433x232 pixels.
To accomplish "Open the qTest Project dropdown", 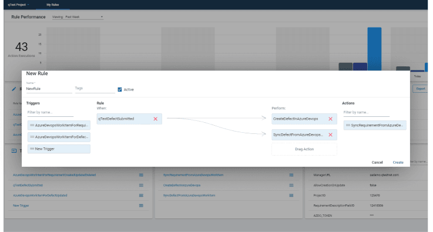I will pos(18,5).
